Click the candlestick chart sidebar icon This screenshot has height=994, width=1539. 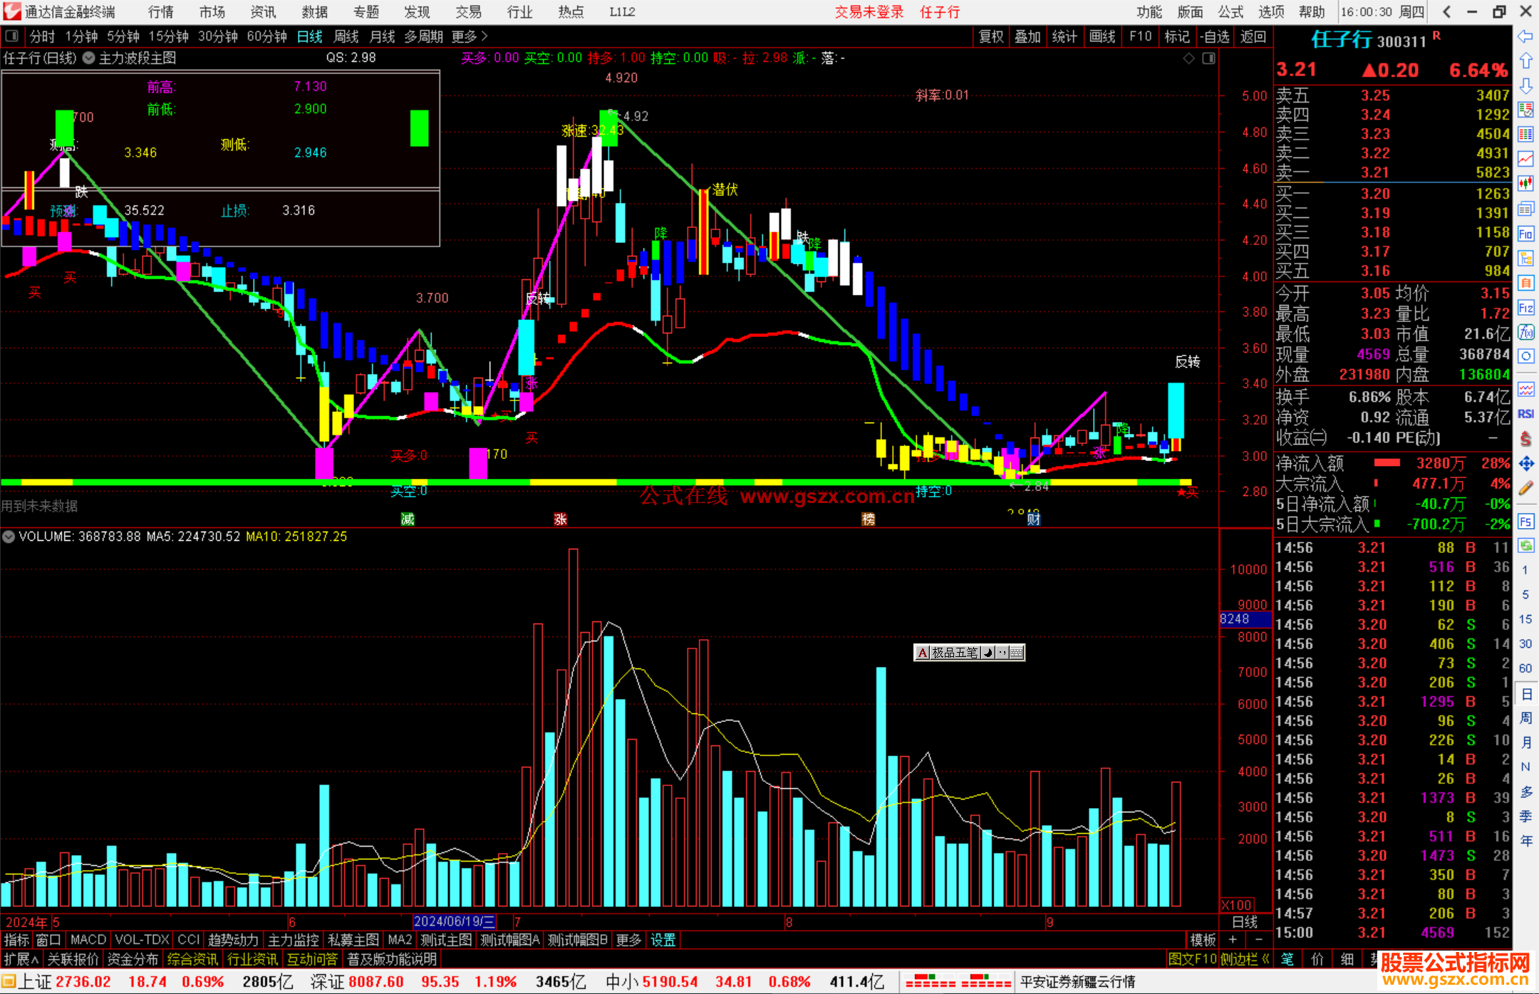[1525, 183]
